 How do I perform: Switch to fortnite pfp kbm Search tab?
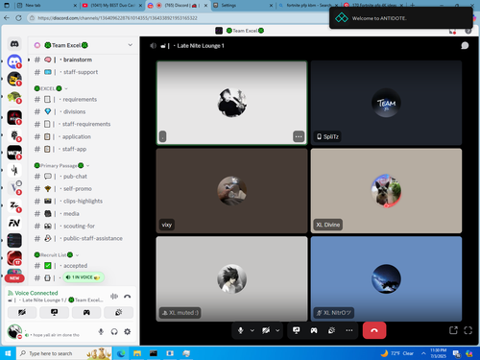pos(308,6)
